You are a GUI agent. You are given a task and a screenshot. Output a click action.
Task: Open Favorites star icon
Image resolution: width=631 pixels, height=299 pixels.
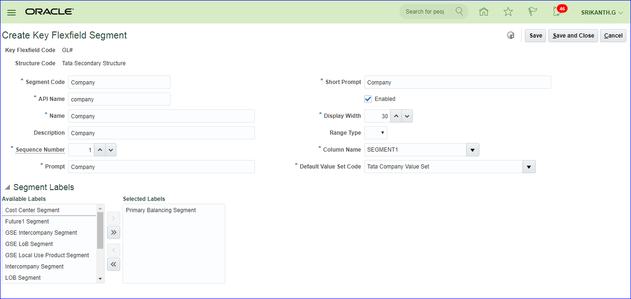point(508,12)
